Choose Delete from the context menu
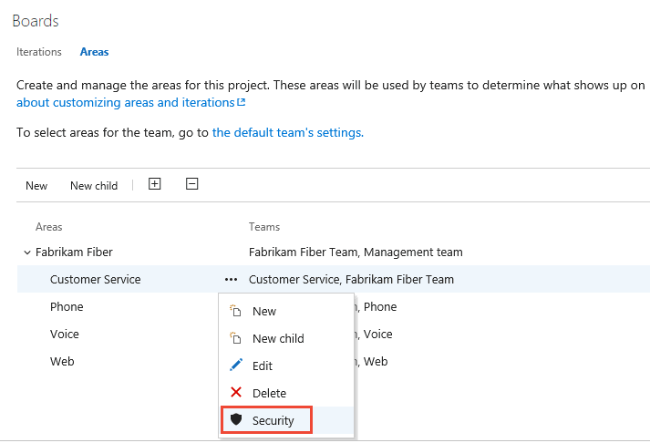The image size is (650, 443). coord(269,393)
